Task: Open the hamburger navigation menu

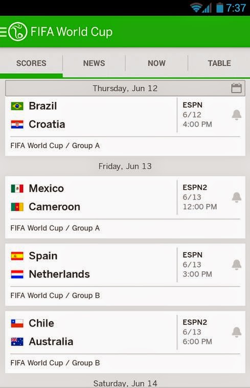Action: point(3,32)
